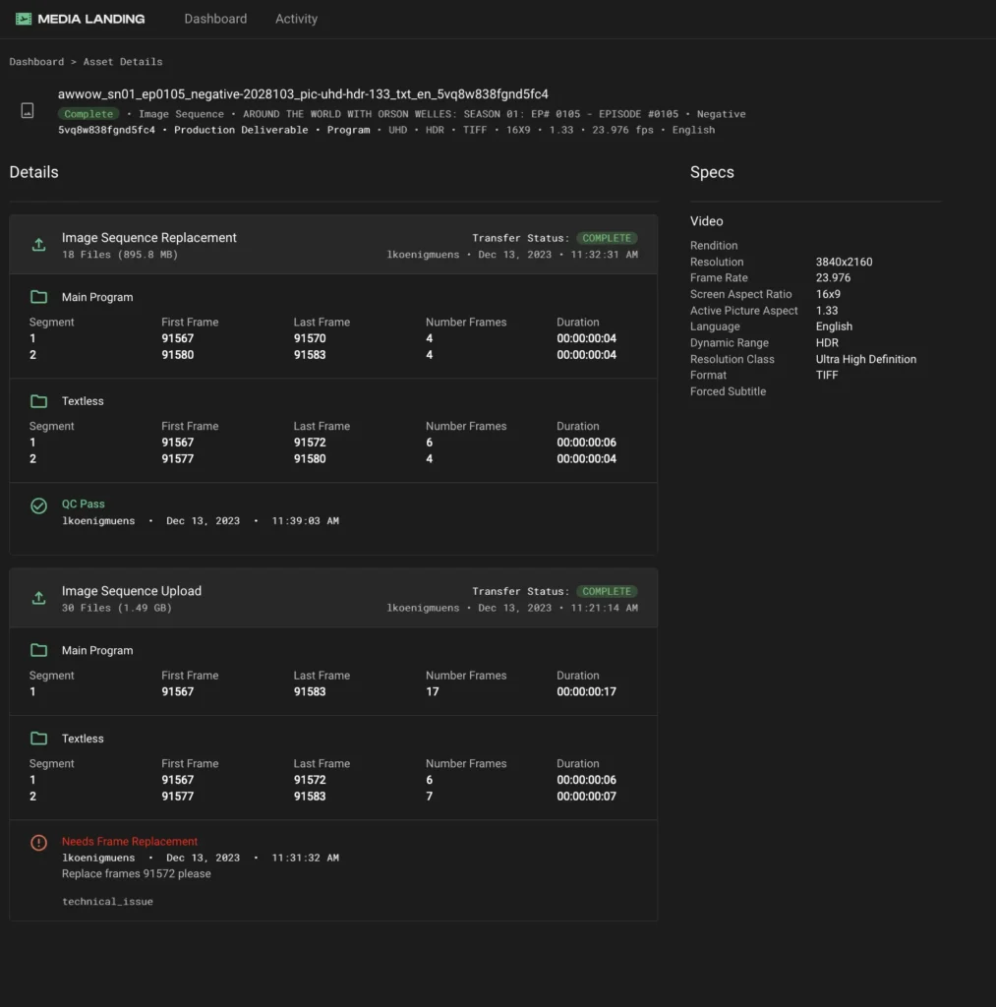
Task: Click the green QC Pass checkmark icon
Action: [x=38, y=505]
